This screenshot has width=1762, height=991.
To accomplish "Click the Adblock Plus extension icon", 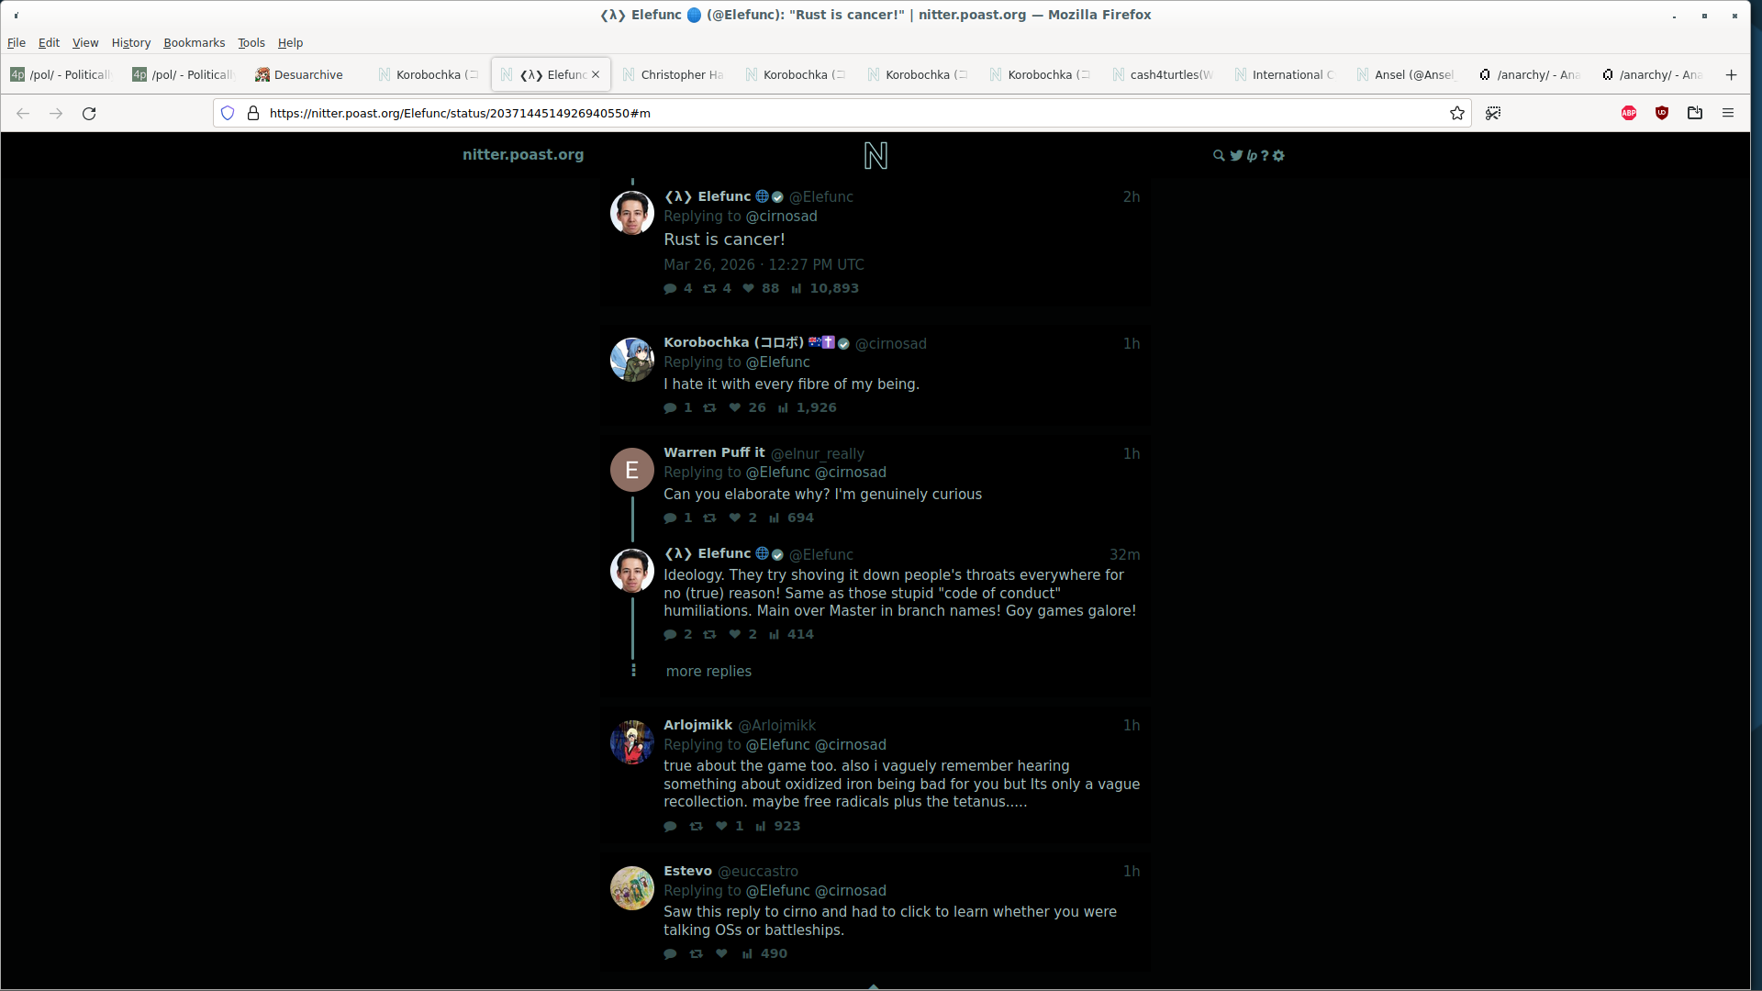I will point(1629,113).
